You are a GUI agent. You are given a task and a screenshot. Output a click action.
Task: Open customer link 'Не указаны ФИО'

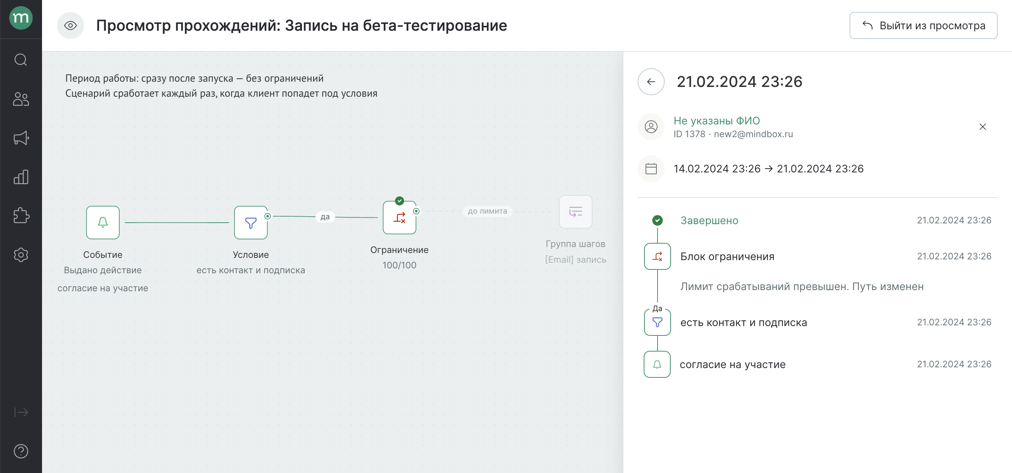[x=716, y=121]
